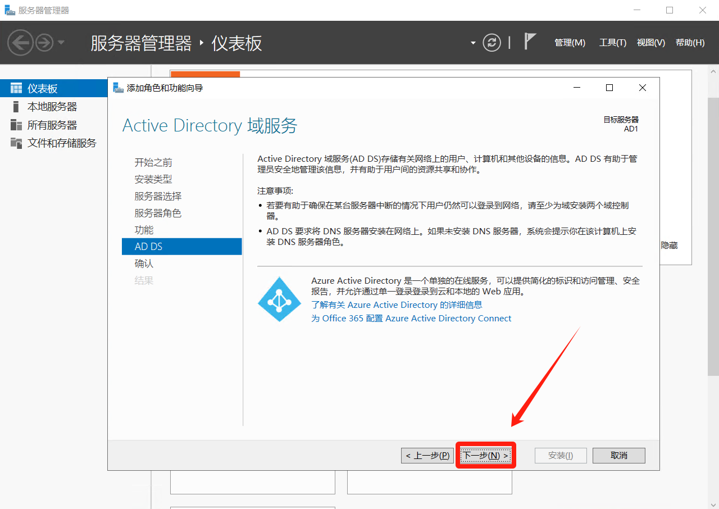Click the forward navigation arrow icon
Image resolution: width=719 pixels, height=509 pixels.
click(44, 43)
